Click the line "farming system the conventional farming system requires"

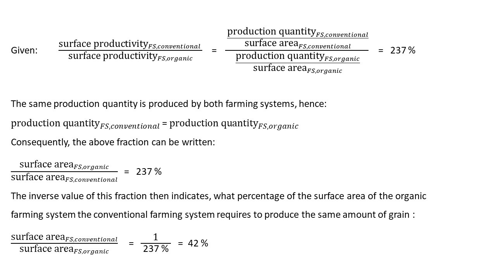[x=212, y=215]
